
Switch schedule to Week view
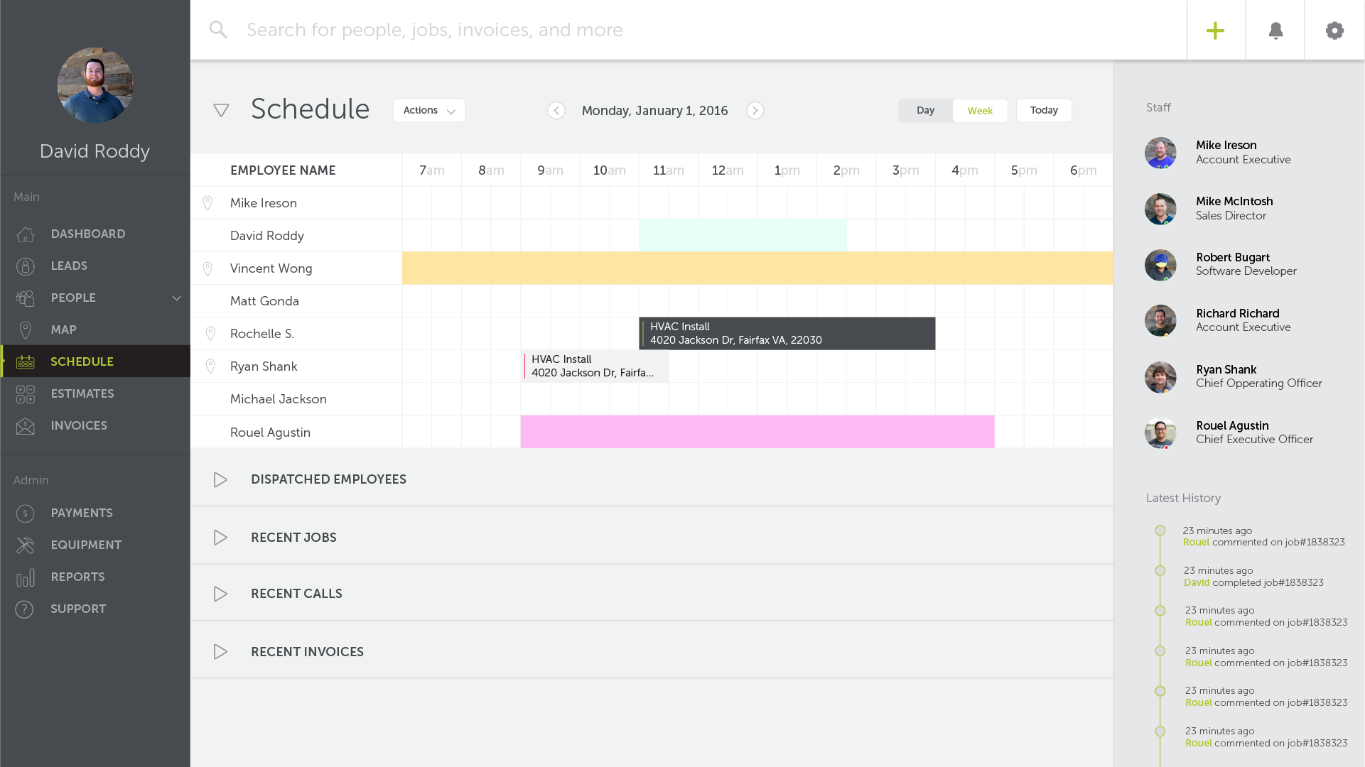click(980, 111)
